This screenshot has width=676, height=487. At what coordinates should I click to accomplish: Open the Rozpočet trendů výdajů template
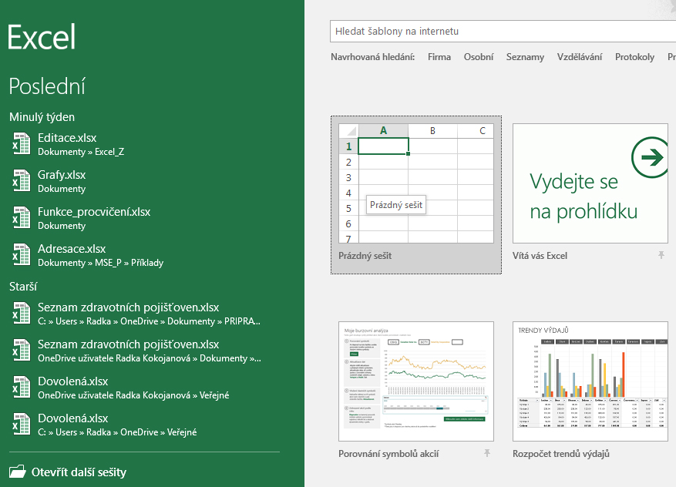(590, 381)
